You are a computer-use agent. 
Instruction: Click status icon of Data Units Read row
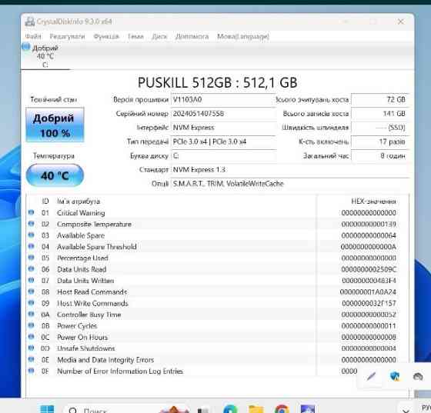(32, 269)
